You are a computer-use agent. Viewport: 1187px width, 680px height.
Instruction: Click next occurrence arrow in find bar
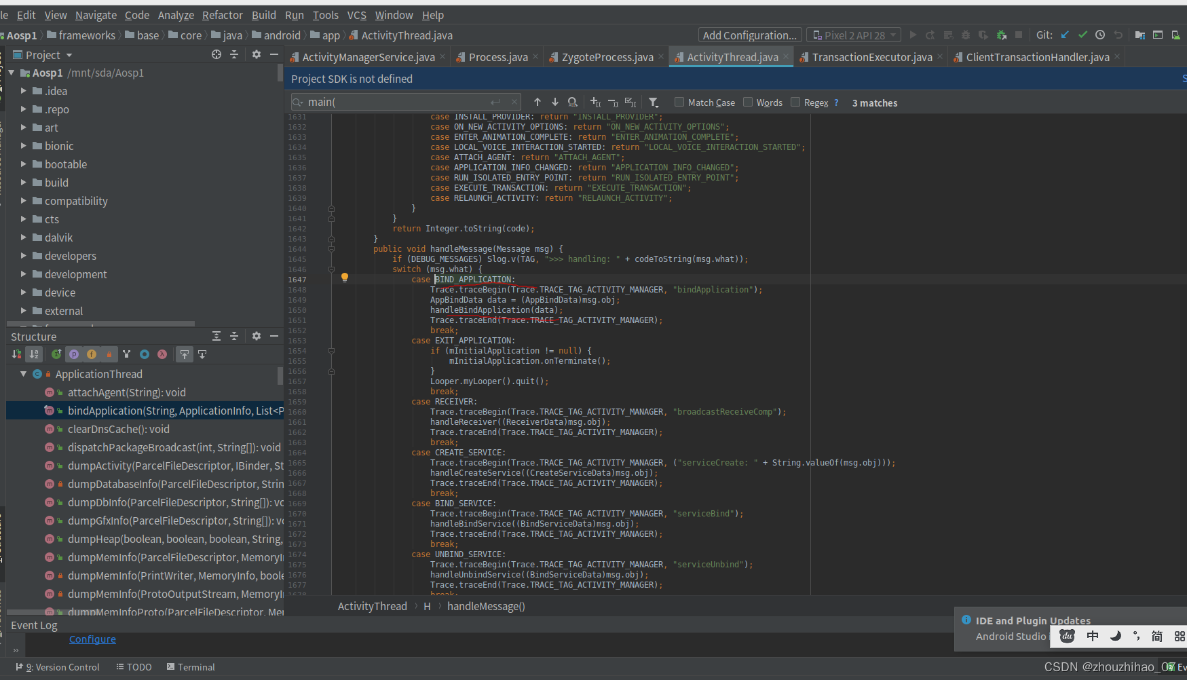(555, 102)
